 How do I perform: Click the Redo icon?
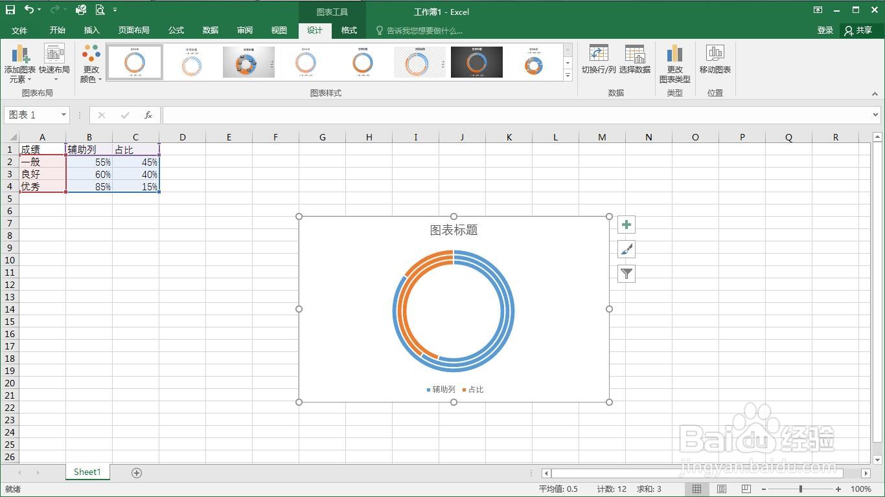(55, 10)
